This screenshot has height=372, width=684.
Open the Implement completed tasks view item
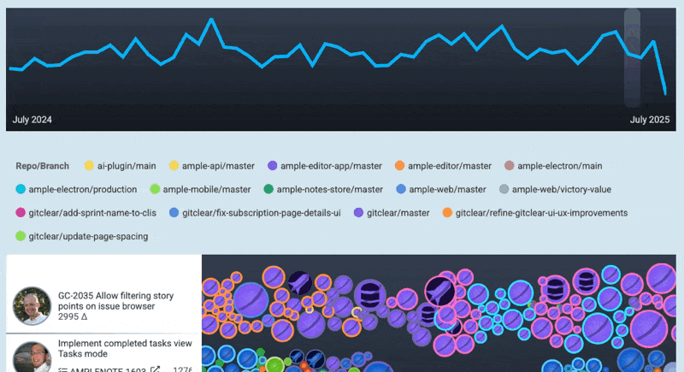click(x=125, y=348)
